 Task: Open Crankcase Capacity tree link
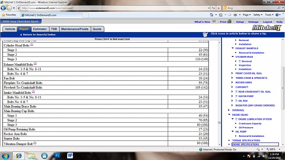coord(250,123)
